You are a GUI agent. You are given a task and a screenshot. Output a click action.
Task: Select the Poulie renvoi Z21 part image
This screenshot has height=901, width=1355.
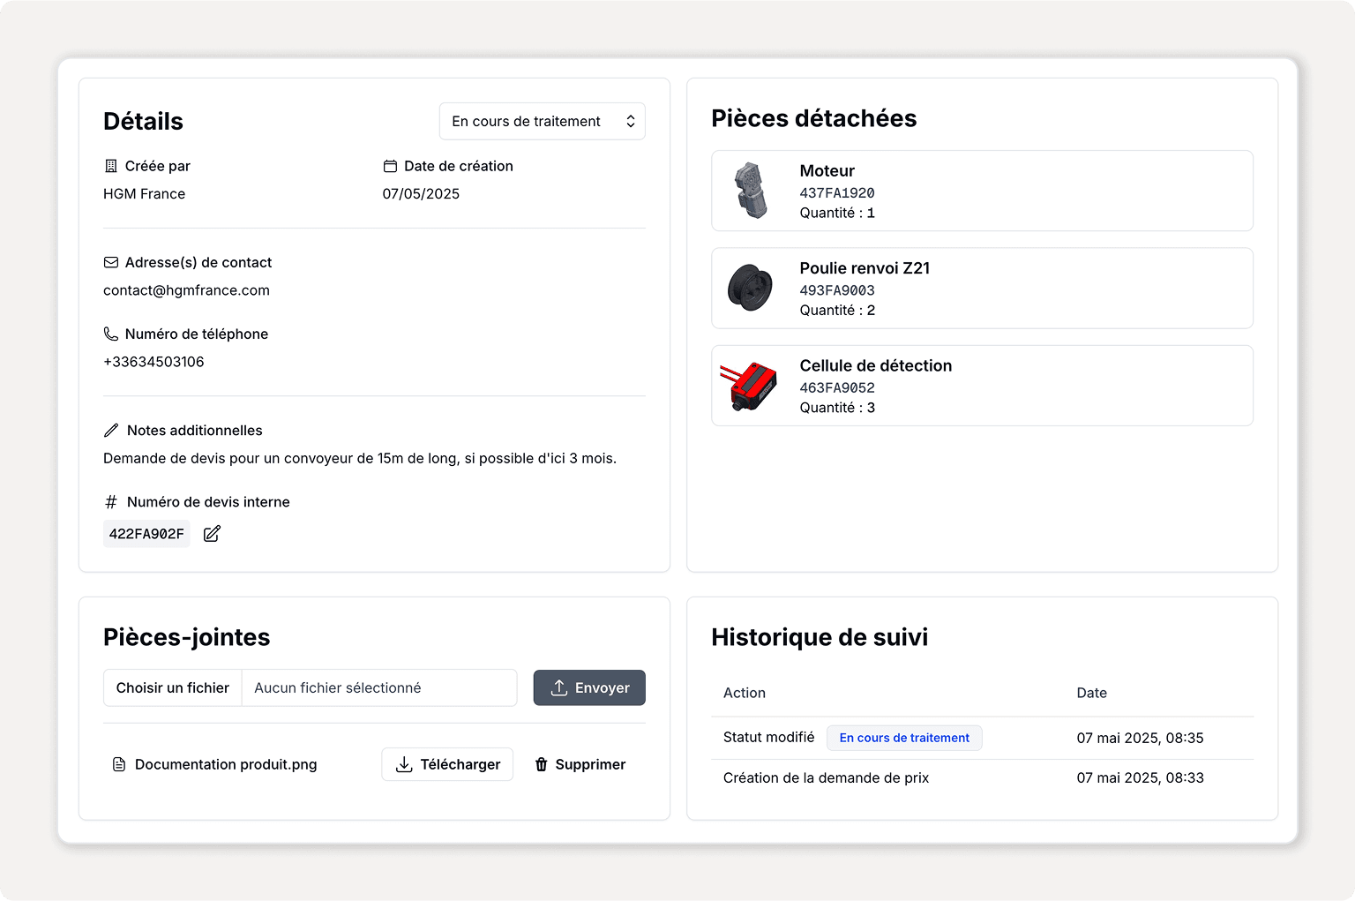click(x=751, y=288)
